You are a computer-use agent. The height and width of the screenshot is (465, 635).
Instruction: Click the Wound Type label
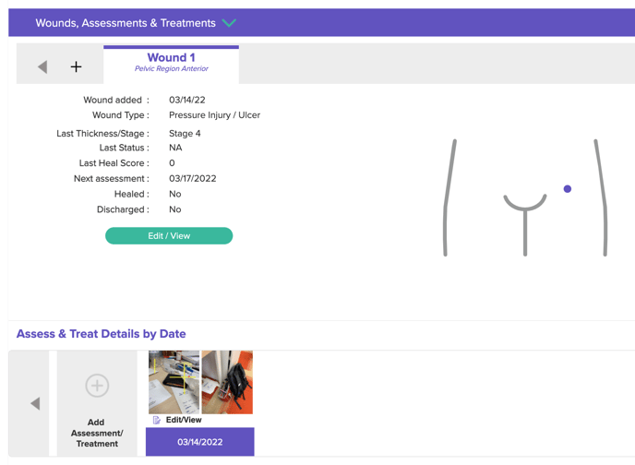point(121,115)
